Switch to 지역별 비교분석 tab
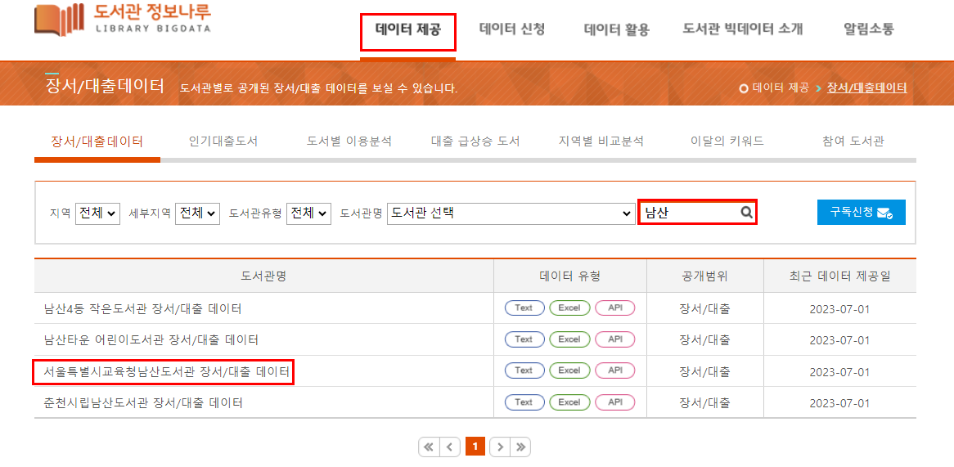The height and width of the screenshot is (467, 954). [601, 141]
